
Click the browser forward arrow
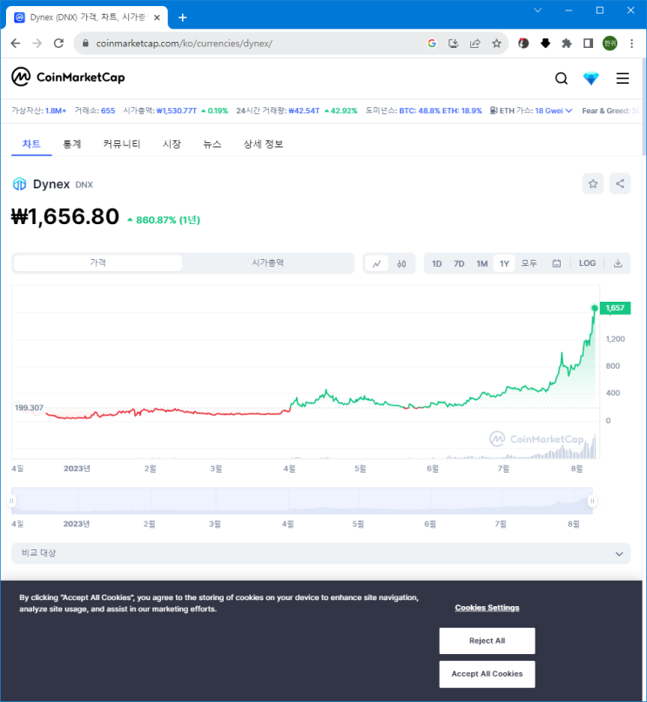click(37, 44)
